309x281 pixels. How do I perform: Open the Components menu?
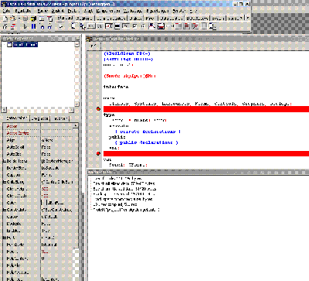tap(108, 11)
